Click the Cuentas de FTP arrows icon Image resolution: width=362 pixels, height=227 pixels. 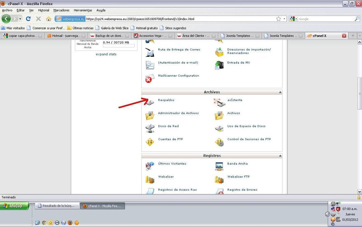pos(150,142)
